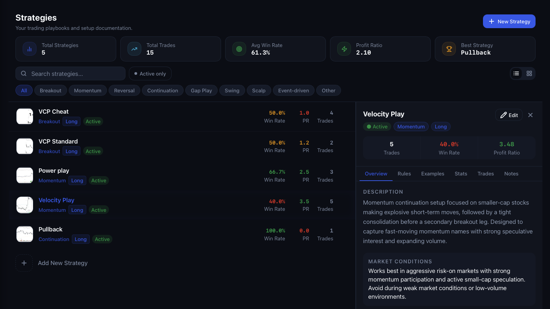Open the Power play chart thumbnail

click(25, 175)
